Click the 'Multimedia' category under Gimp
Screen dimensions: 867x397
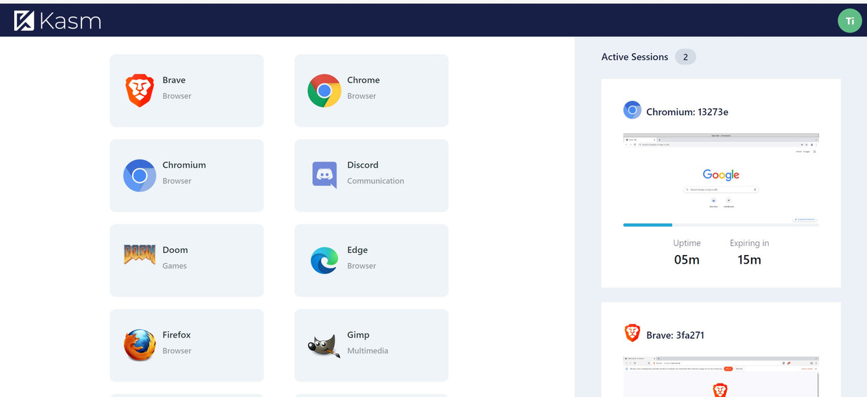pyautogui.click(x=368, y=350)
